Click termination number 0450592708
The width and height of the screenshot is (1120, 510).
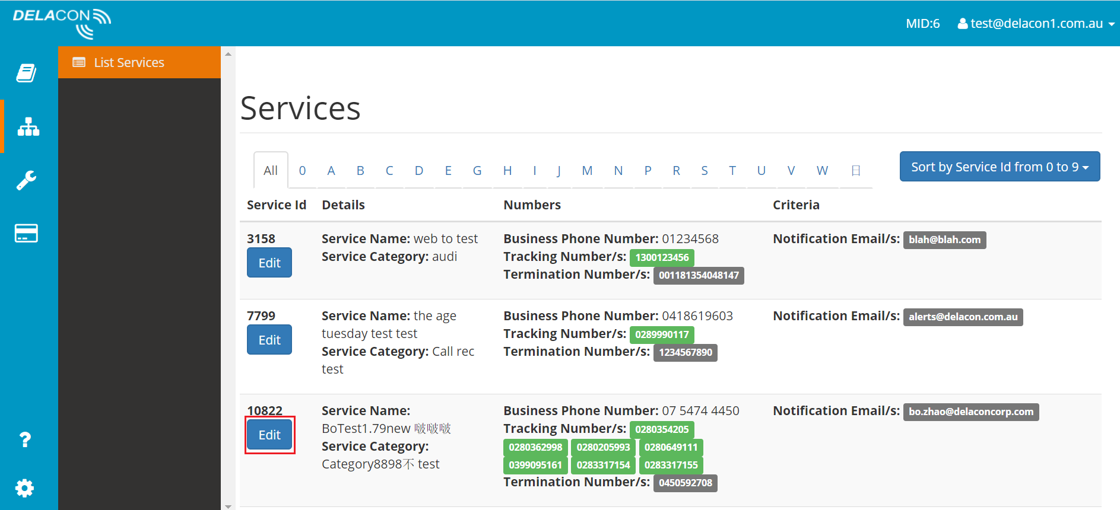686,483
